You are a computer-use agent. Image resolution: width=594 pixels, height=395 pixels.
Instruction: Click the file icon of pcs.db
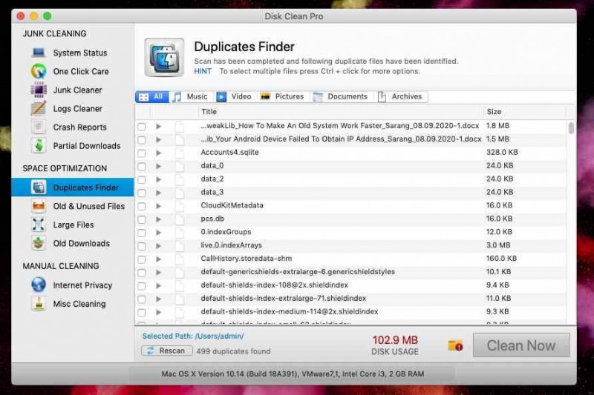(x=179, y=219)
